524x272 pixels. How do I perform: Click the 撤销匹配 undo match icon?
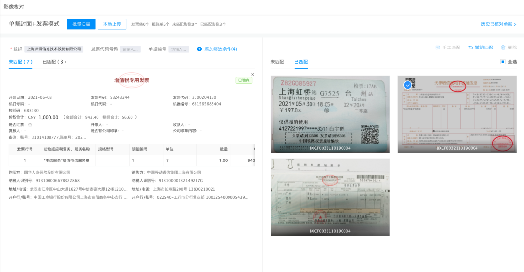(470, 48)
